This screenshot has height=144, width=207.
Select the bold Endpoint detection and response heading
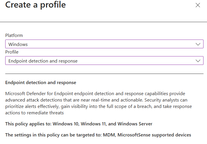pyautogui.click(x=41, y=83)
